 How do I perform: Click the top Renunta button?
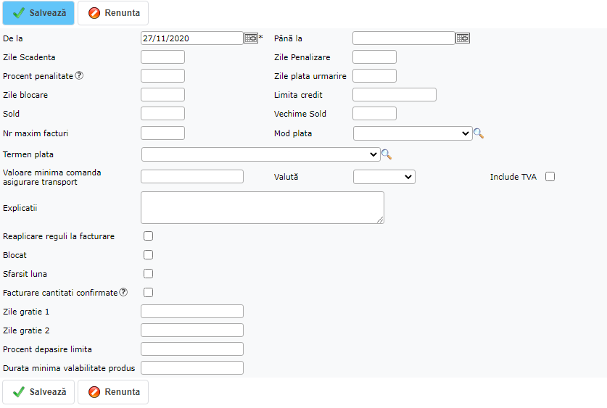pyautogui.click(x=113, y=13)
